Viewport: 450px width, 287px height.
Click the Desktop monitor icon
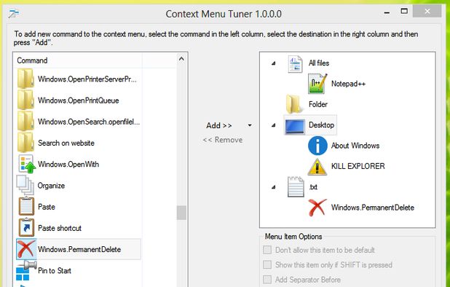[x=295, y=126]
